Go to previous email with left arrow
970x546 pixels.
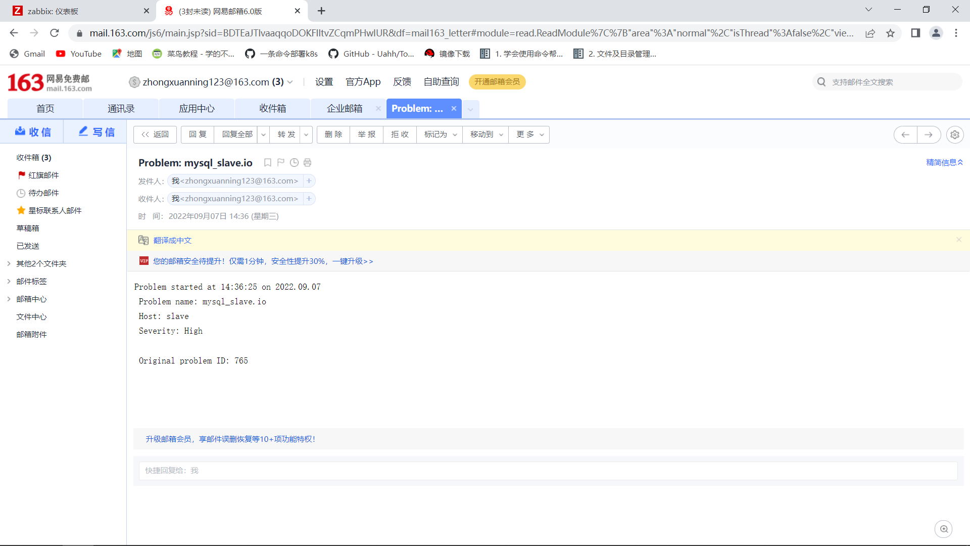point(905,134)
